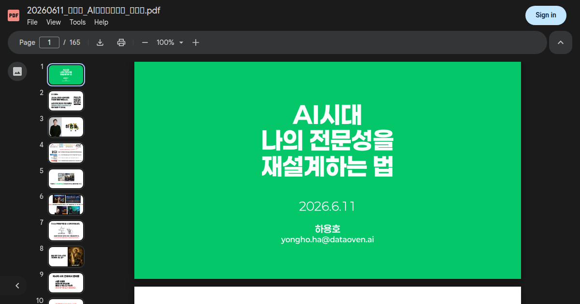Click the zoom out minus icon
The height and width of the screenshot is (304, 580).
(x=145, y=42)
